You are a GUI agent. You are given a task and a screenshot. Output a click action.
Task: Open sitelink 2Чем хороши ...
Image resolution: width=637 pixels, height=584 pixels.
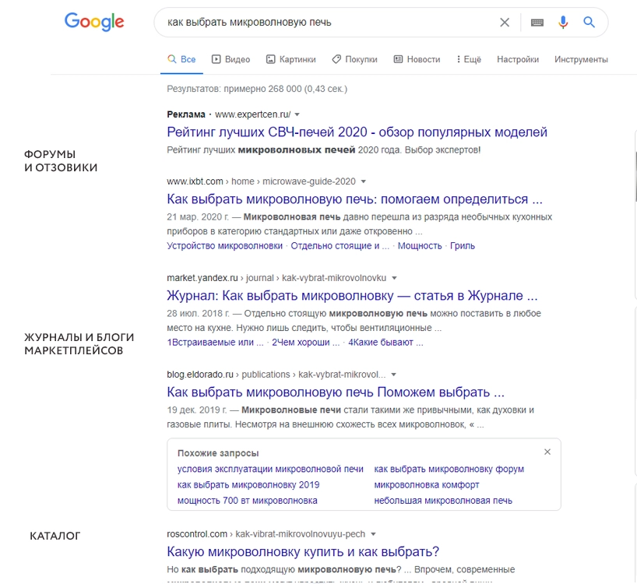(x=305, y=343)
